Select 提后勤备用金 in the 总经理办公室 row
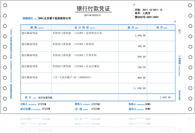 [29, 33]
